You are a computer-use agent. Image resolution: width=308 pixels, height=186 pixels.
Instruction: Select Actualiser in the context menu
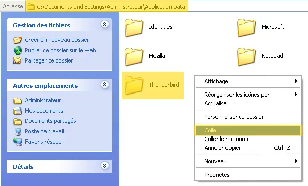pyautogui.click(x=248, y=103)
